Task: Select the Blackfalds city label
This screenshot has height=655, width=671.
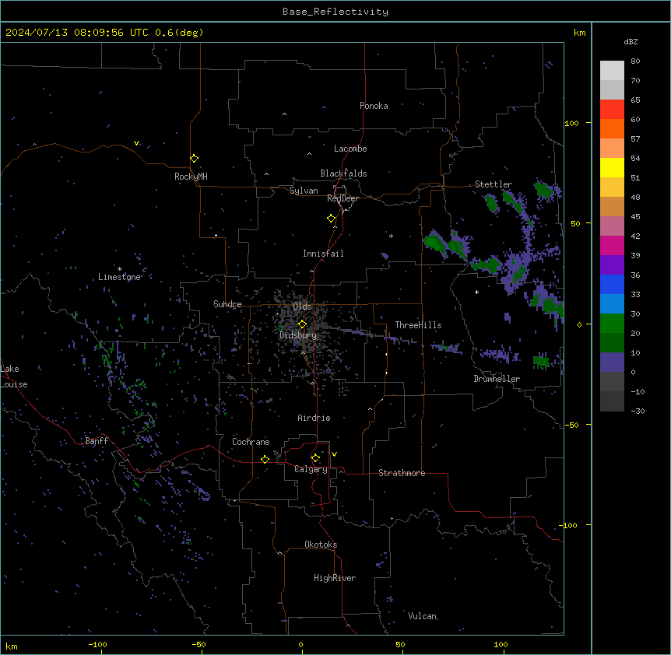Action: [343, 173]
